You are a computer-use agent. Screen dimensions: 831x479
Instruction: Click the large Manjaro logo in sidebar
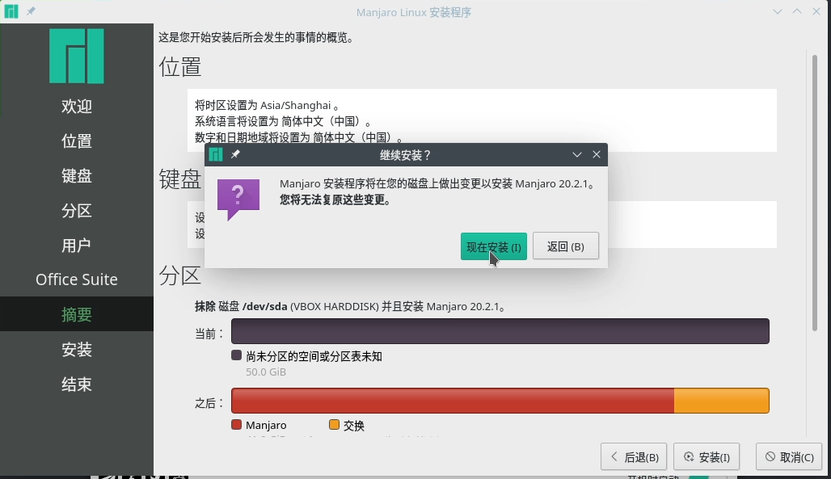[76, 56]
